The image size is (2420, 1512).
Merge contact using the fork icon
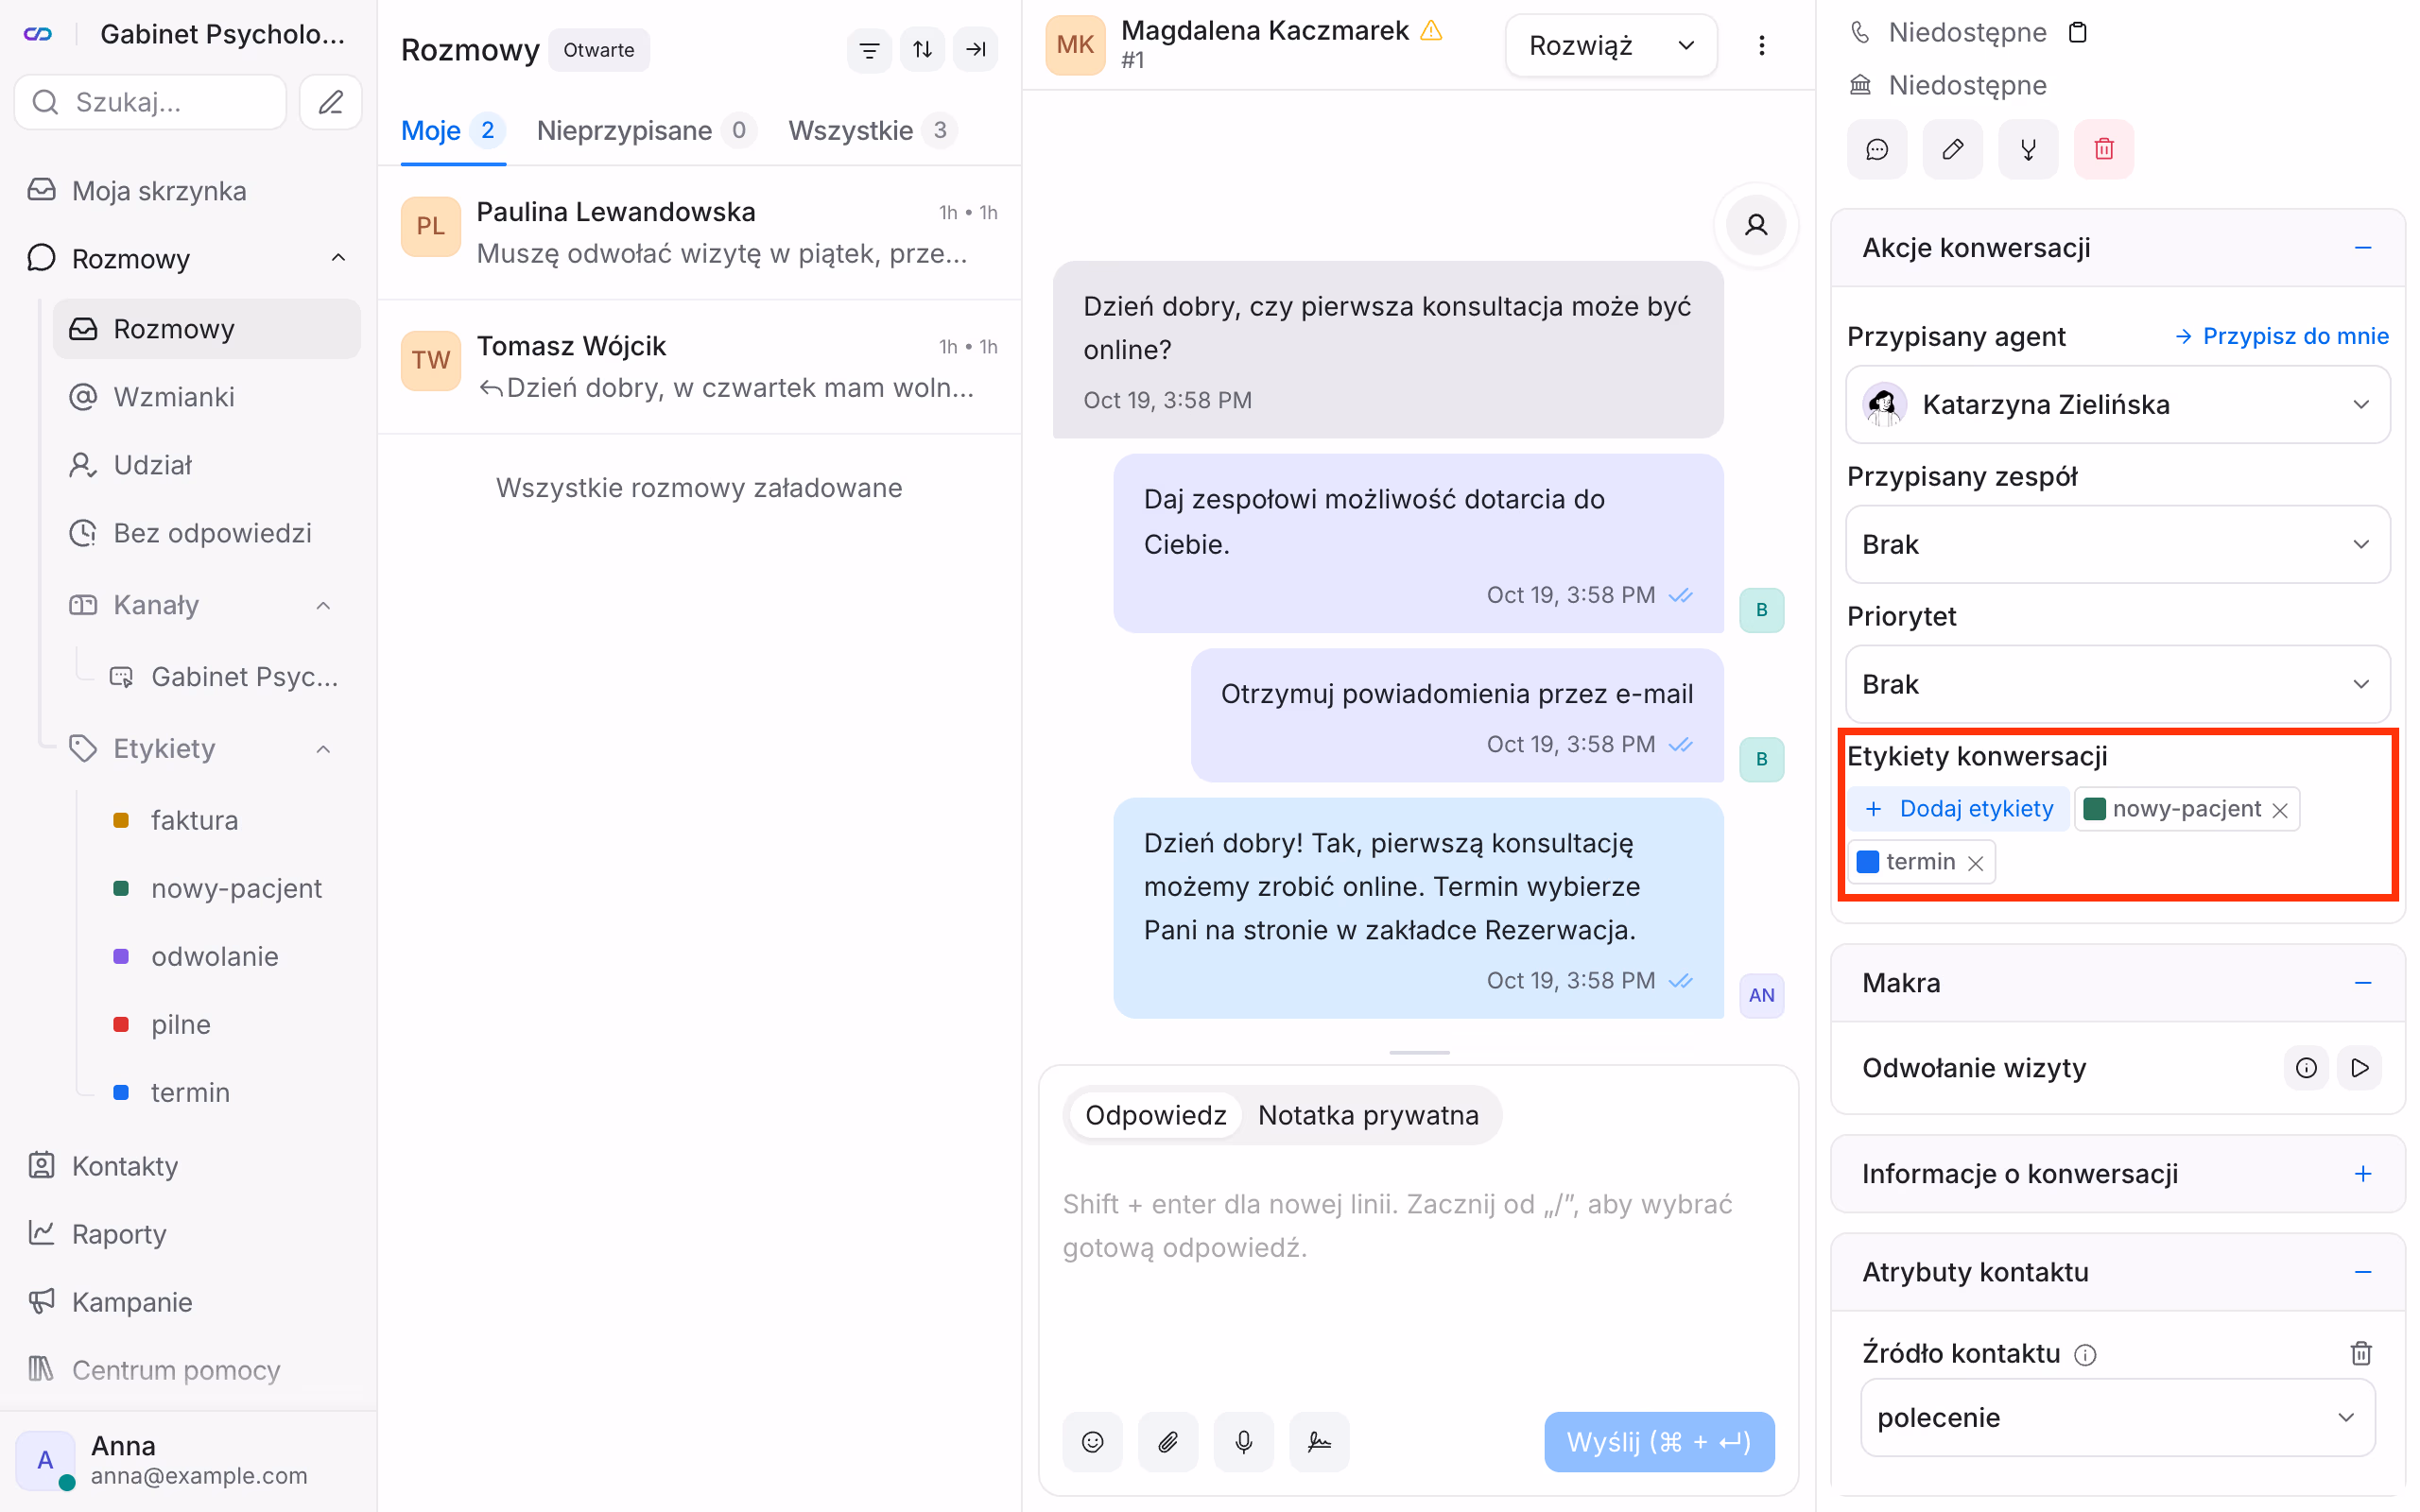pos(2028,150)
